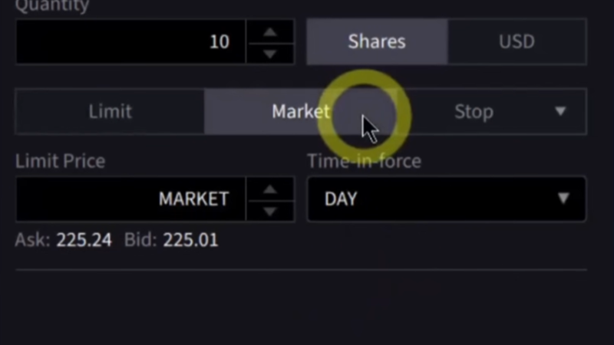The image size is (614, 345).
Task: Switch quantity unit to Shares
Action: (x=377, y=41)
